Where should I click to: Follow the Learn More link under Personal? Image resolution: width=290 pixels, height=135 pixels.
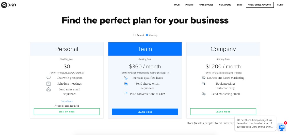tap(67, 101)
